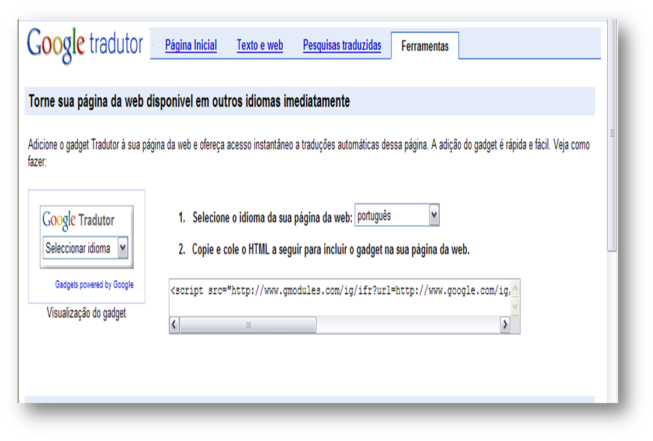Click the left arrow of the horizontal scrollbar
This screenshot has width=653, height=441.
coord(173,325)
